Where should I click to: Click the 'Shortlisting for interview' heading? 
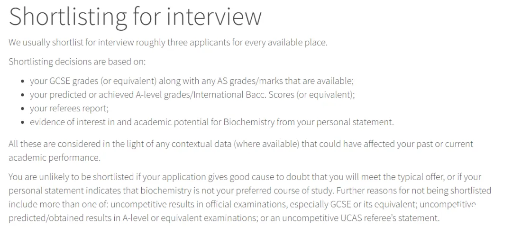point(135,17)
